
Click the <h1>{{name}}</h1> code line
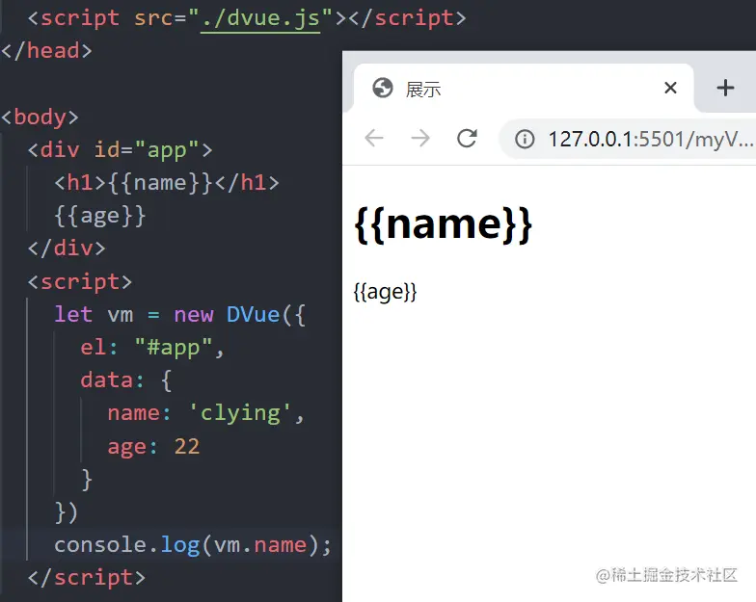167,183
